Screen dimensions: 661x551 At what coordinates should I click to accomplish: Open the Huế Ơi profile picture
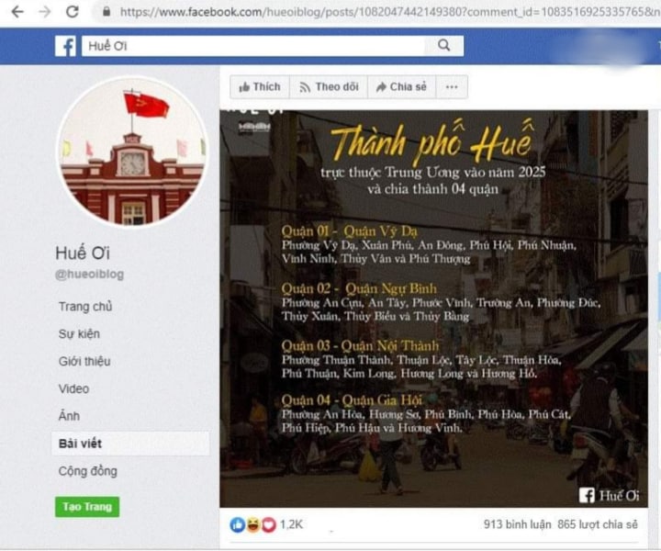pyautogui.click(x=133, y=151)
